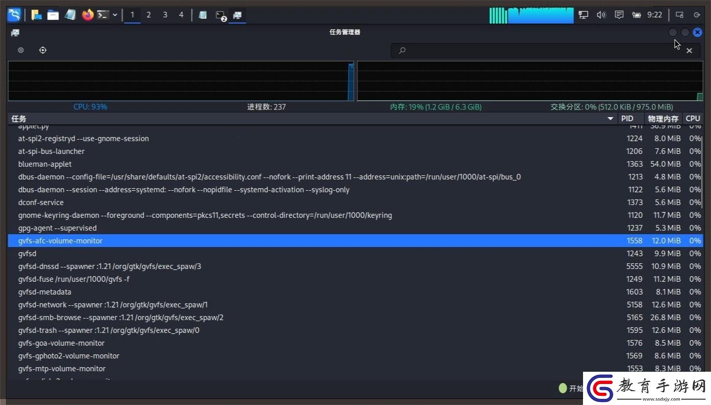The width and height of the screenshot is (711, 405).
Task: Click the identify window crosshair icon
Action: click(x=43, y=50)
